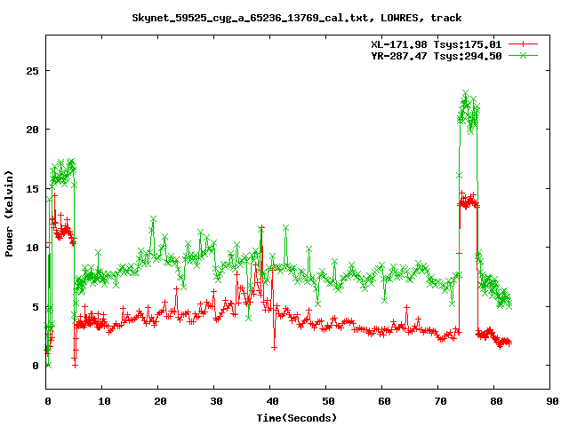Image resolution: width=569 pixels, height=426 pixels.
Task: Click the x-axis tick value 80
Action: point(496,401)
